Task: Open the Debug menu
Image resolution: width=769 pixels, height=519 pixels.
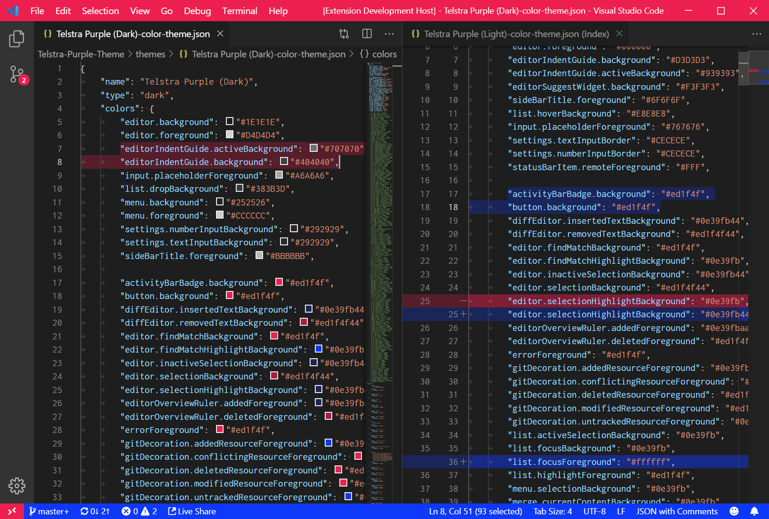Action: tap(197, 10)
